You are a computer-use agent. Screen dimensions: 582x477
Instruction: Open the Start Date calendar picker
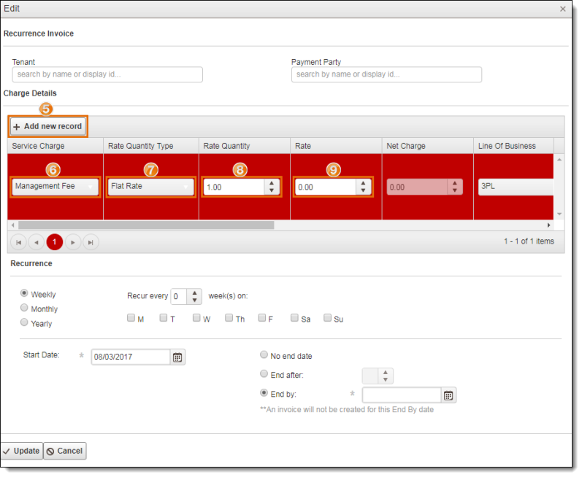(178, 357)
